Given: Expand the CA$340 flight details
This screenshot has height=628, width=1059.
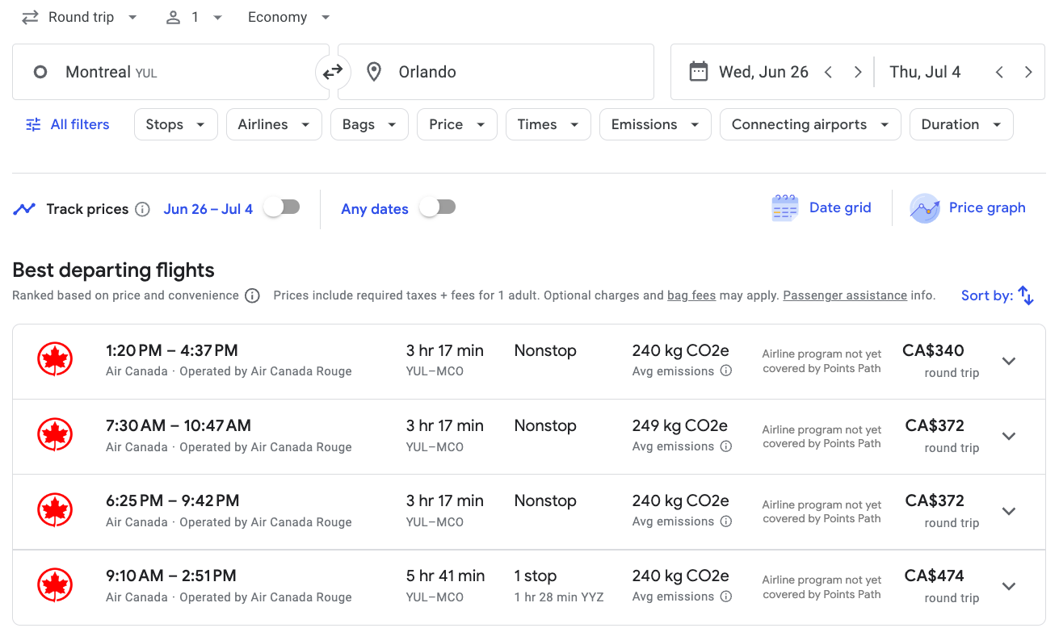Looking at the screenshot, I should pyautogui.click(x=1008, y=362).
